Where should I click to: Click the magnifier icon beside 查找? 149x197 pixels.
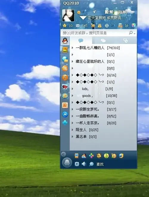[91, 164]
